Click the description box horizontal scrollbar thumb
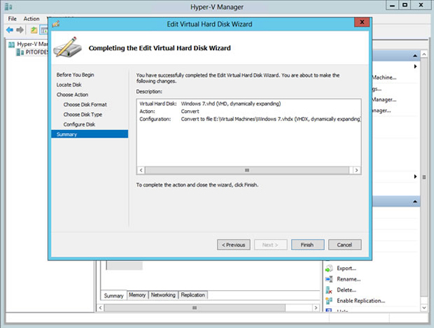This screenshot has width=434, height=328. click(247, 170)
